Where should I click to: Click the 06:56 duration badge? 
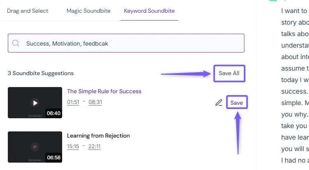pos(53,157)
